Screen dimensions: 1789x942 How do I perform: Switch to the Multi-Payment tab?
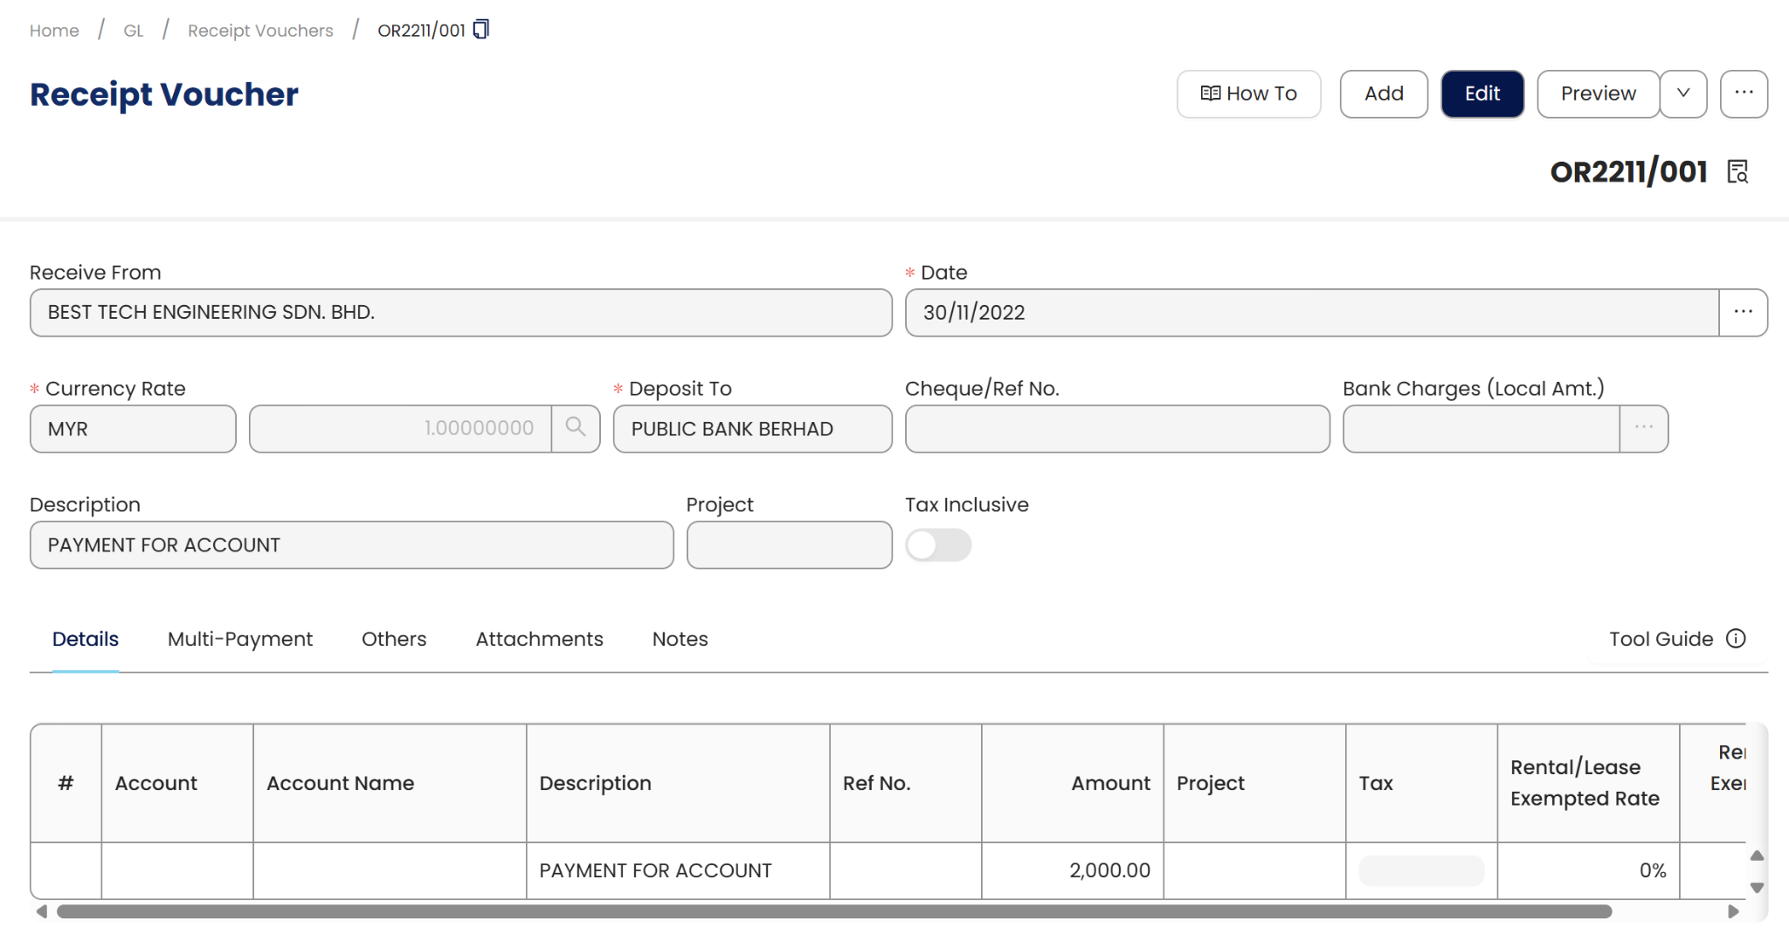(x=240, y=639)
